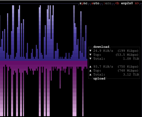Toggle the auto scaling option

(95, 3)
